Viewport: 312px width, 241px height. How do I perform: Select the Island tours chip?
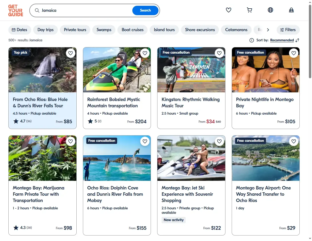164,30
